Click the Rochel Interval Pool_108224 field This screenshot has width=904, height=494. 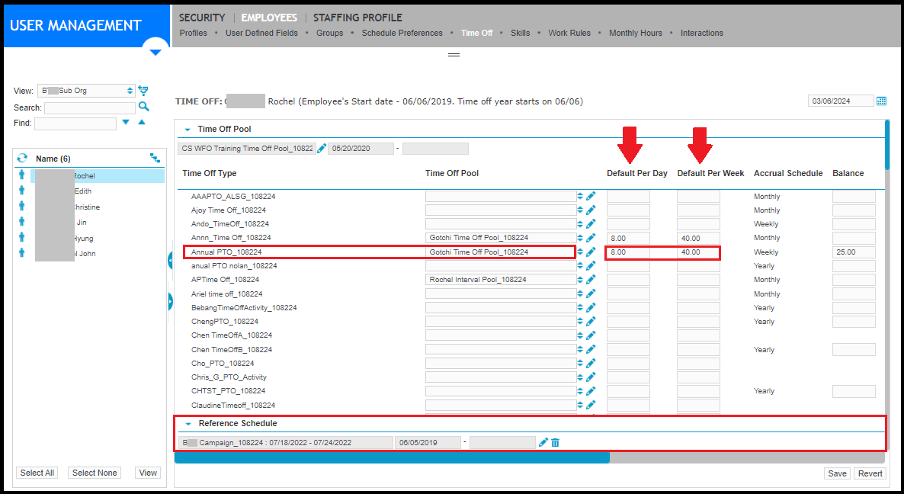[x=501, y=280]
